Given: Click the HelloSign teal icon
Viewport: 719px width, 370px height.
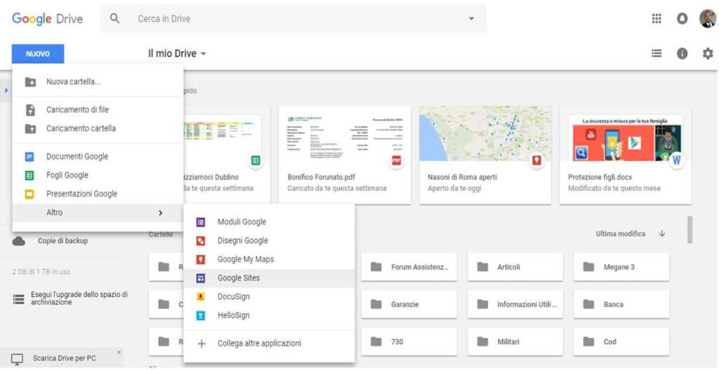Looking at the screenshot, I should click(200, 315).
